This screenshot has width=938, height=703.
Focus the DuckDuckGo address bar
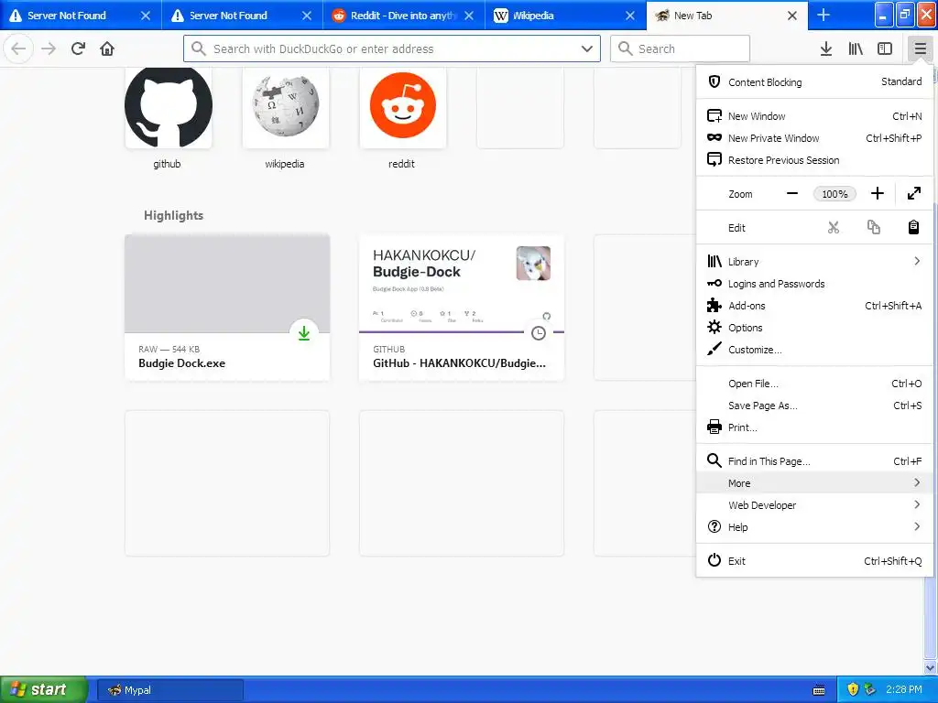tap(392, 49)
